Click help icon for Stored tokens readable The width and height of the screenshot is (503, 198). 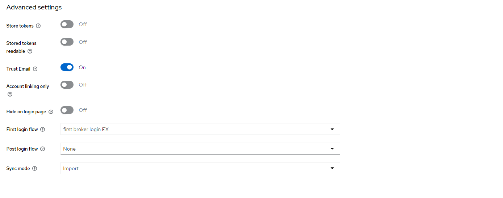coord(30,51)
